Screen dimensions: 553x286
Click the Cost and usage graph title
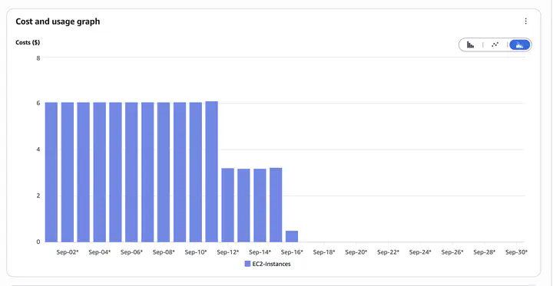58,21
